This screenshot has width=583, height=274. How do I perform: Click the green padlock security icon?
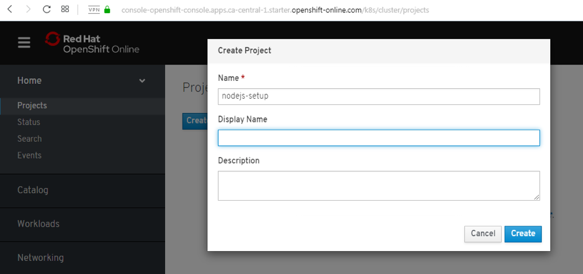pyautogui.click(x=107, y=9)
